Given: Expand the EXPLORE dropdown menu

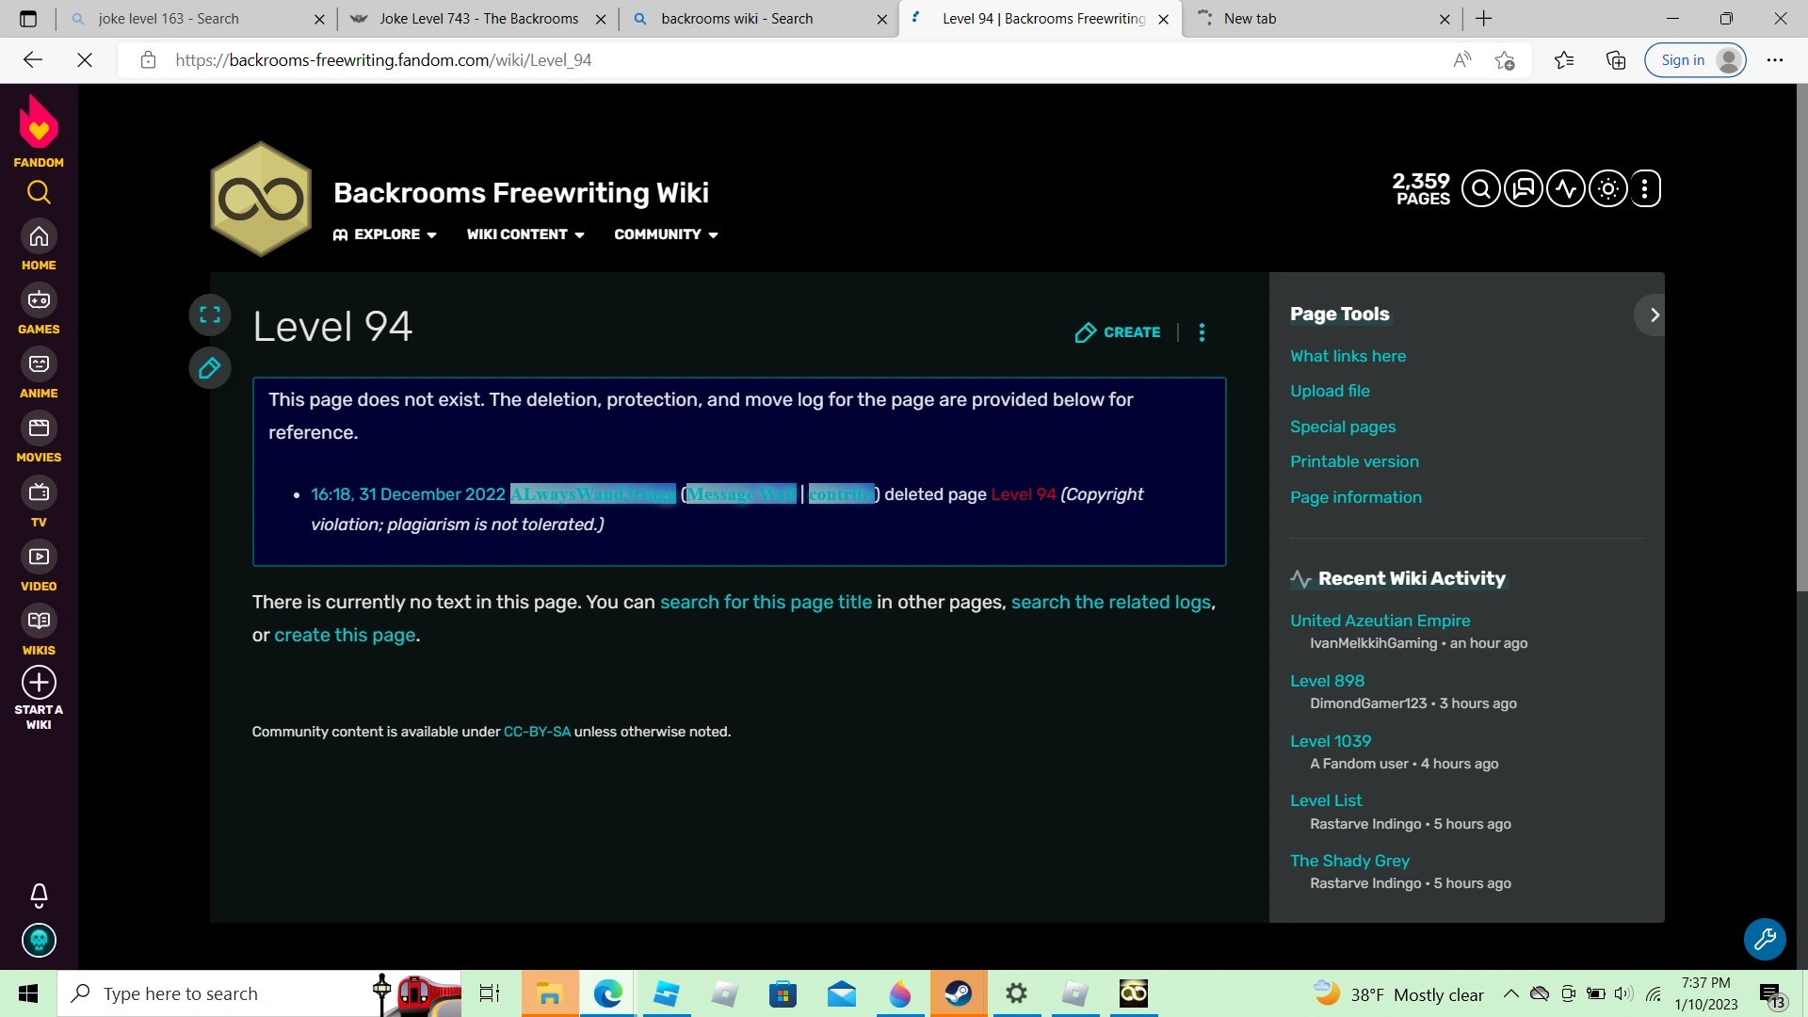Looking at the screenshot, I should click(385, 234).
